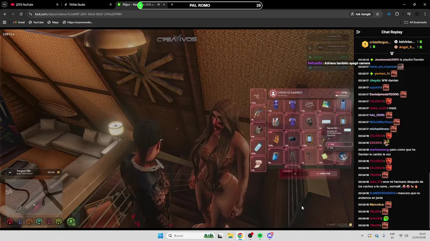Open the examenrede bookmark
Image resolution: width=430 pixels, height=241 pixels.
click(x=78, y=22)
